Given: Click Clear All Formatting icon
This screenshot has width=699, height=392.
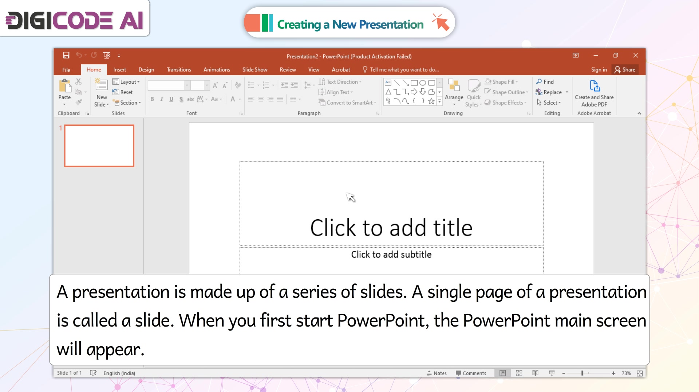Looking at the screenshot, I should tap(238, 85).
